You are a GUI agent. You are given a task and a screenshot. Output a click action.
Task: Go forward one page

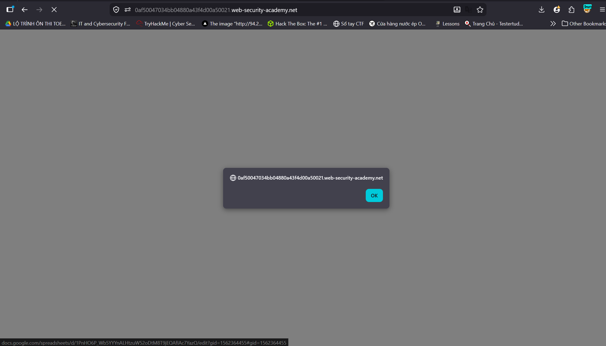(x=39, y=10)
